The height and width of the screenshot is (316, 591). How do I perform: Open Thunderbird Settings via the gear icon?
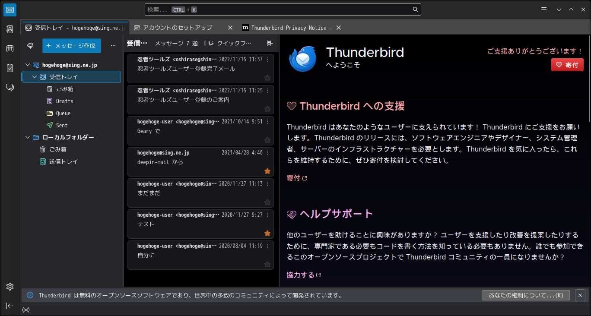coord(10,287)
